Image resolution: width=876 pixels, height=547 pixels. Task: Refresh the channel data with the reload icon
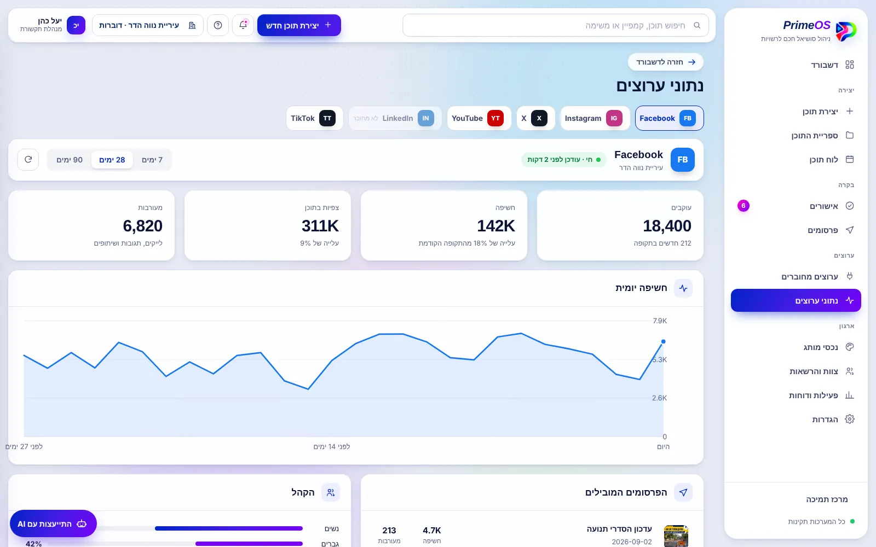click(x=28, y=160)
